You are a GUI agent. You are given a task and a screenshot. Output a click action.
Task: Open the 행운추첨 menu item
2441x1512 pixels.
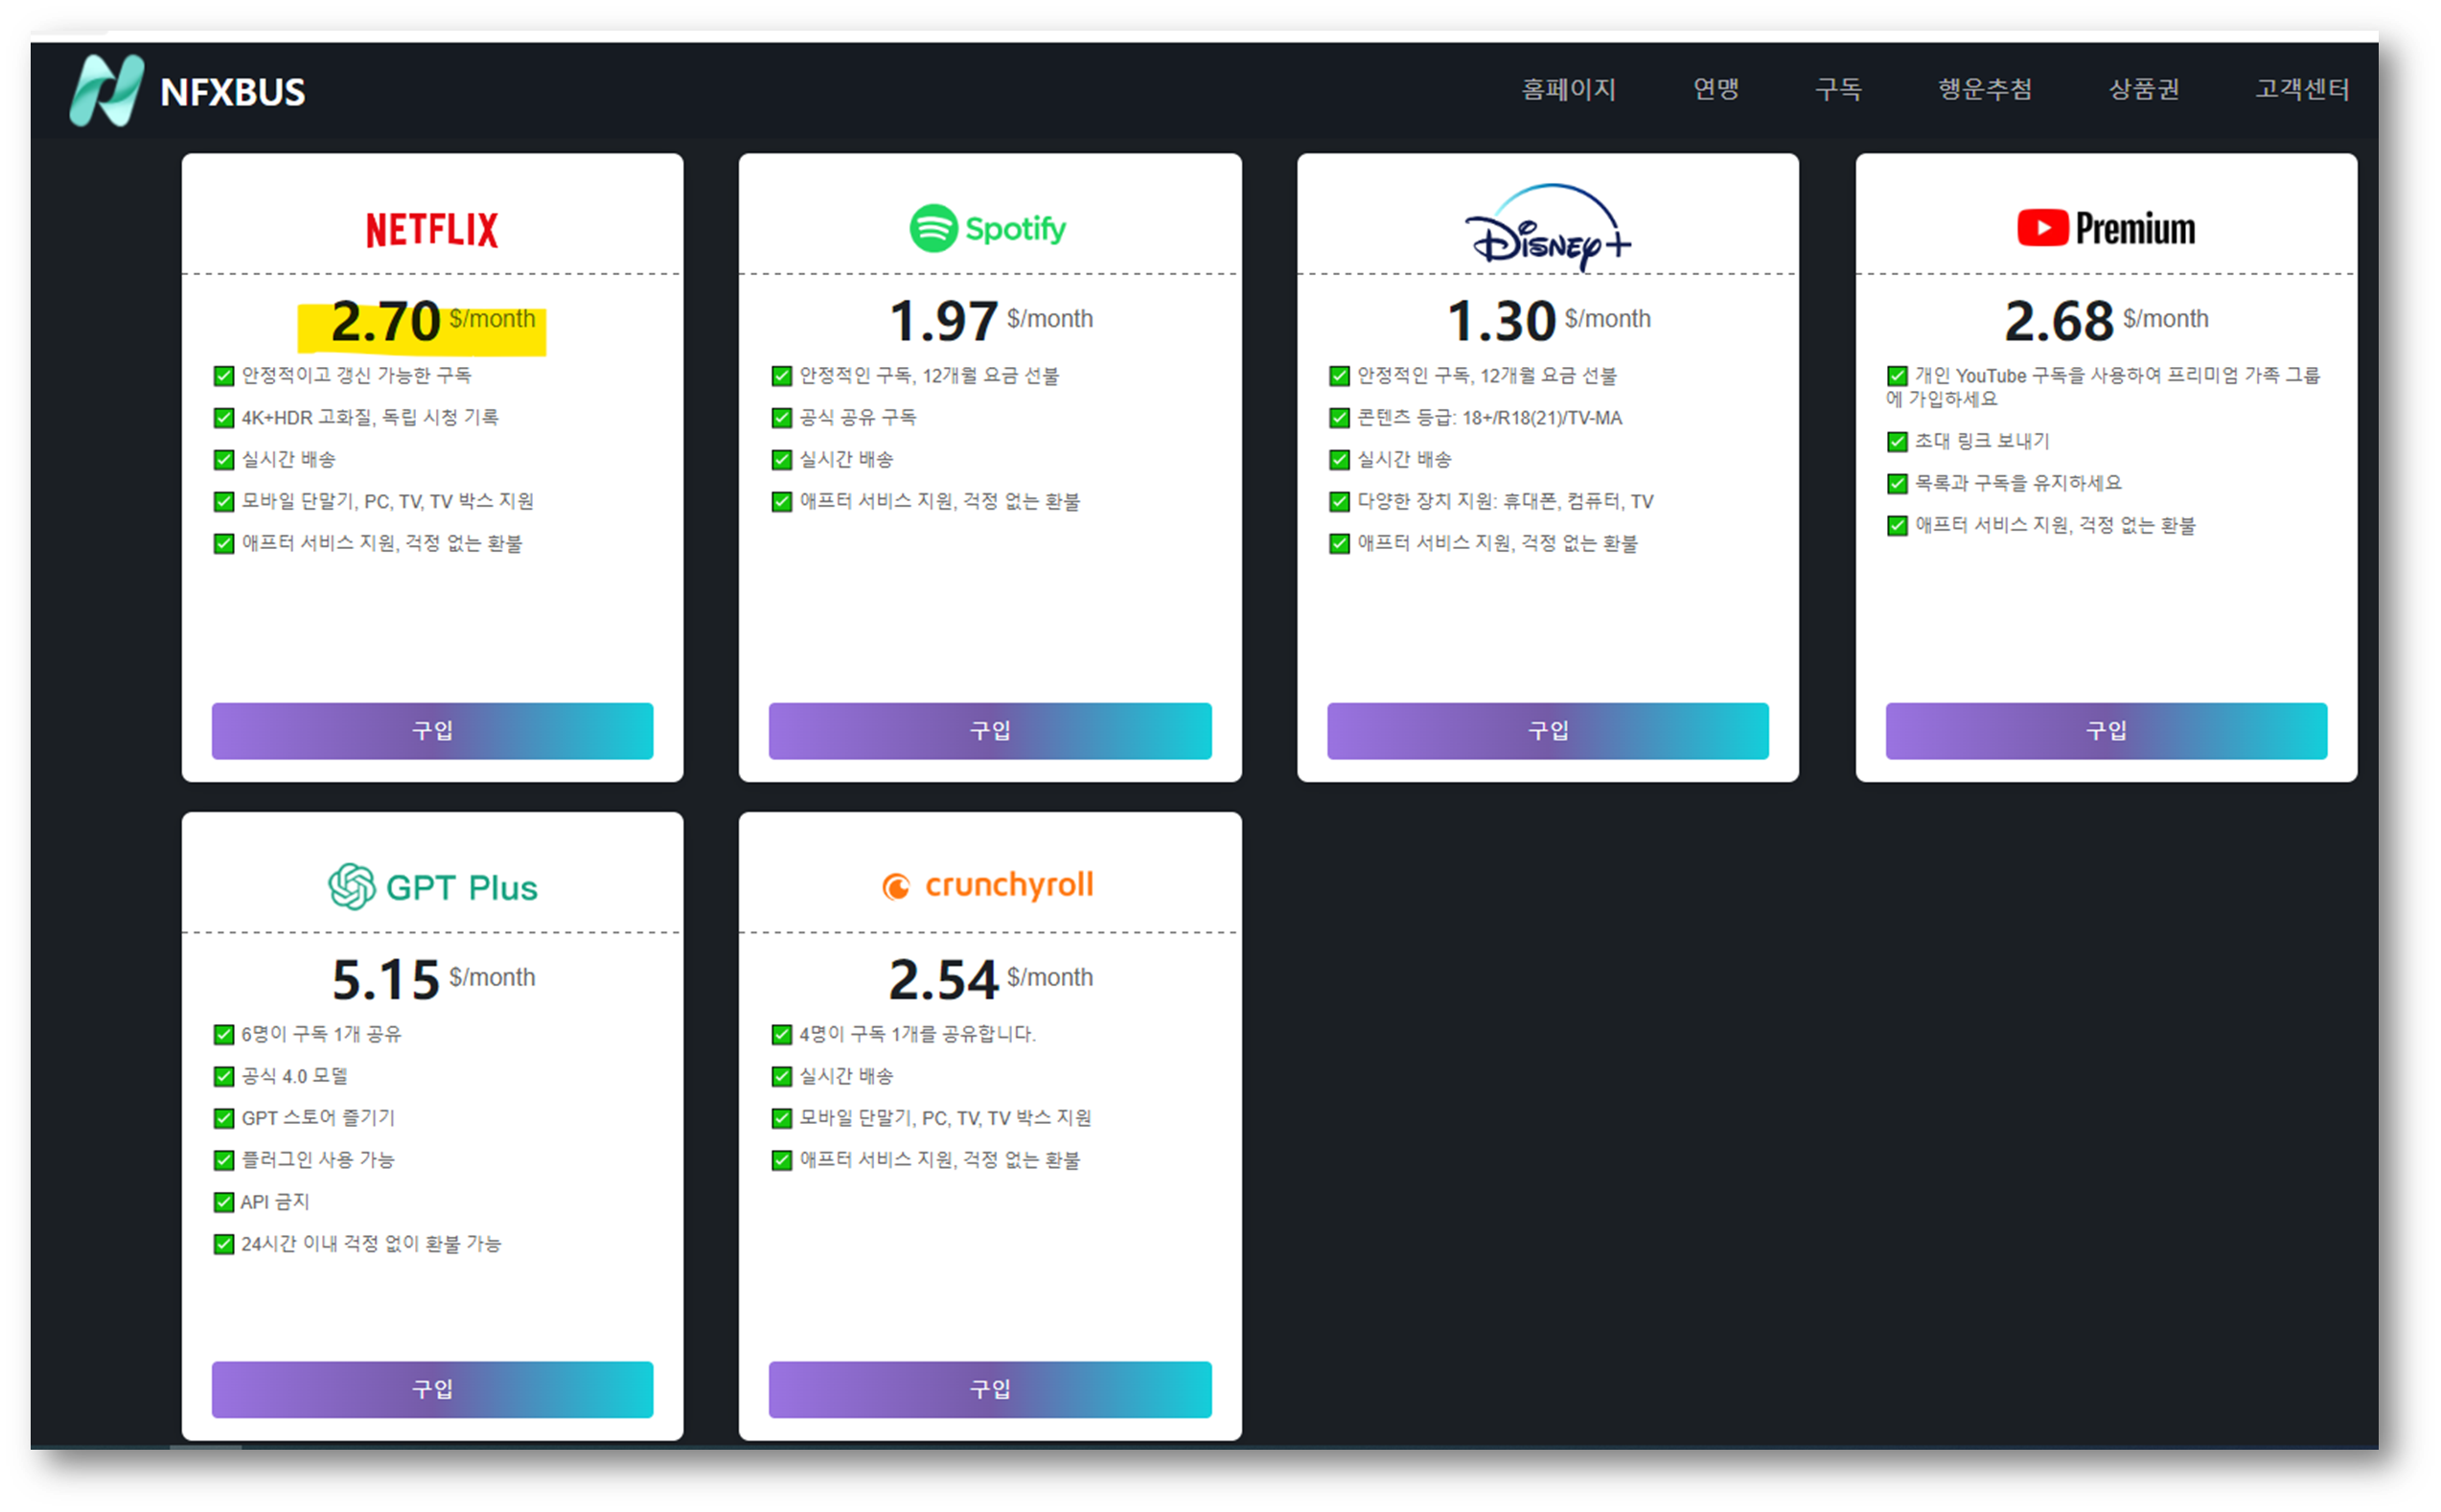[x=1985, y=90]
